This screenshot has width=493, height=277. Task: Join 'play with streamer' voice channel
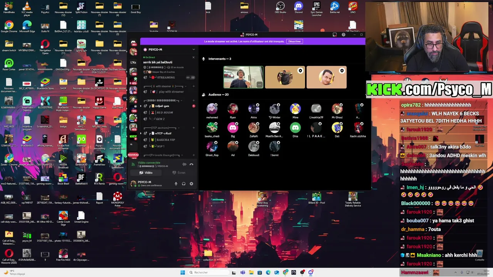(x=169, y=92)
